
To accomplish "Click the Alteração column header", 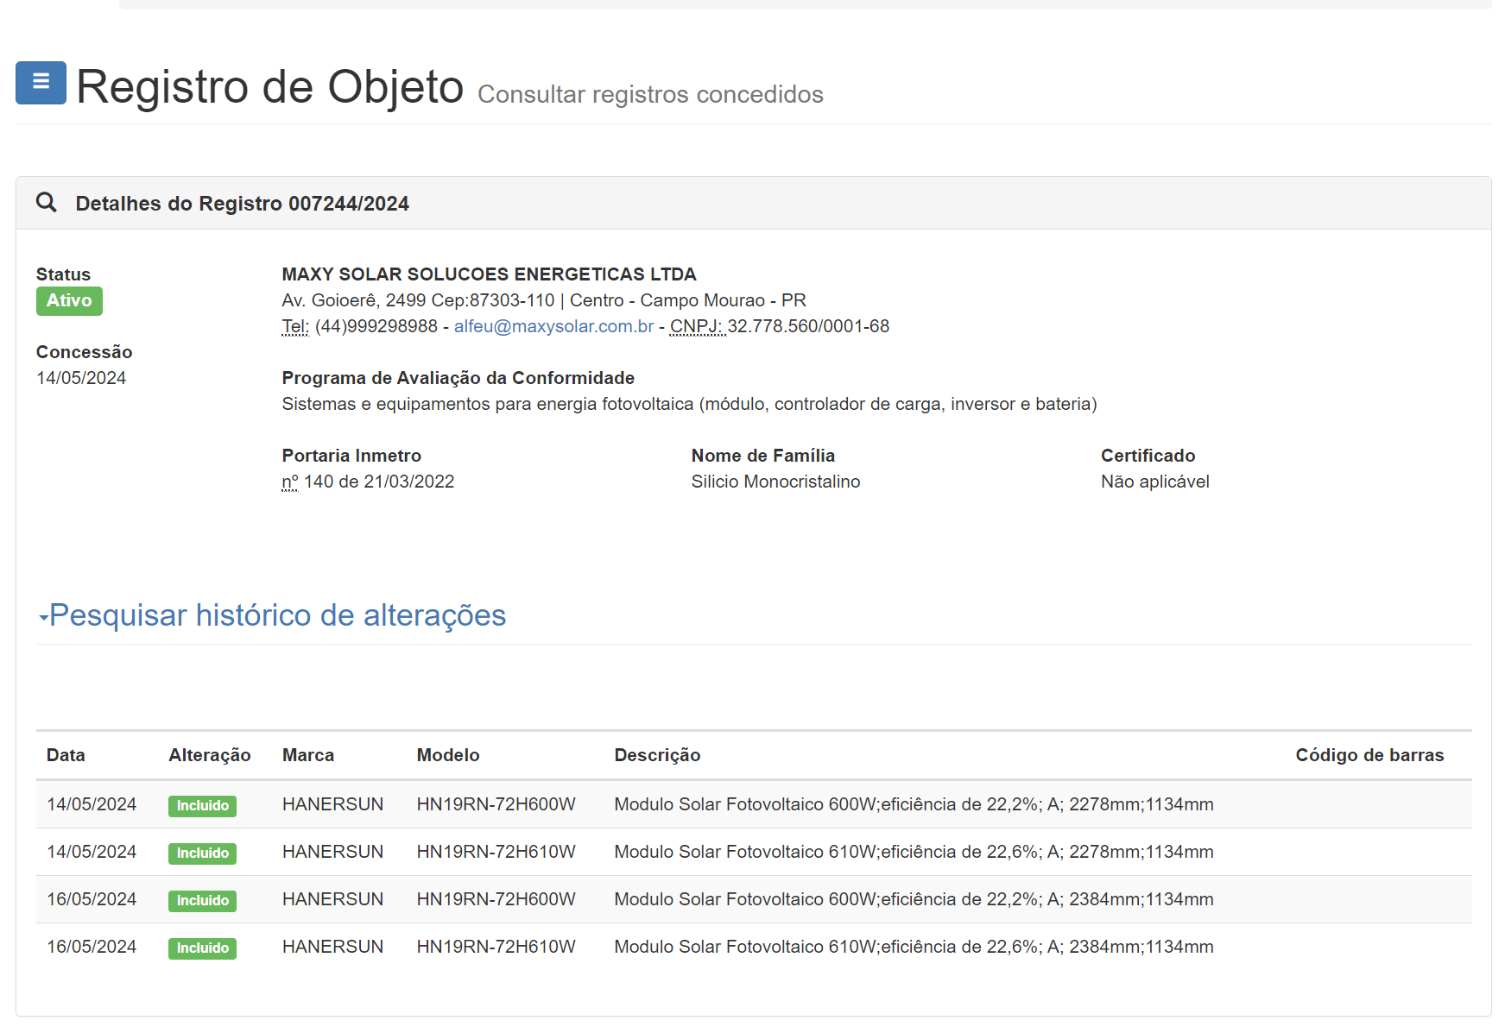I will (210, 755).
